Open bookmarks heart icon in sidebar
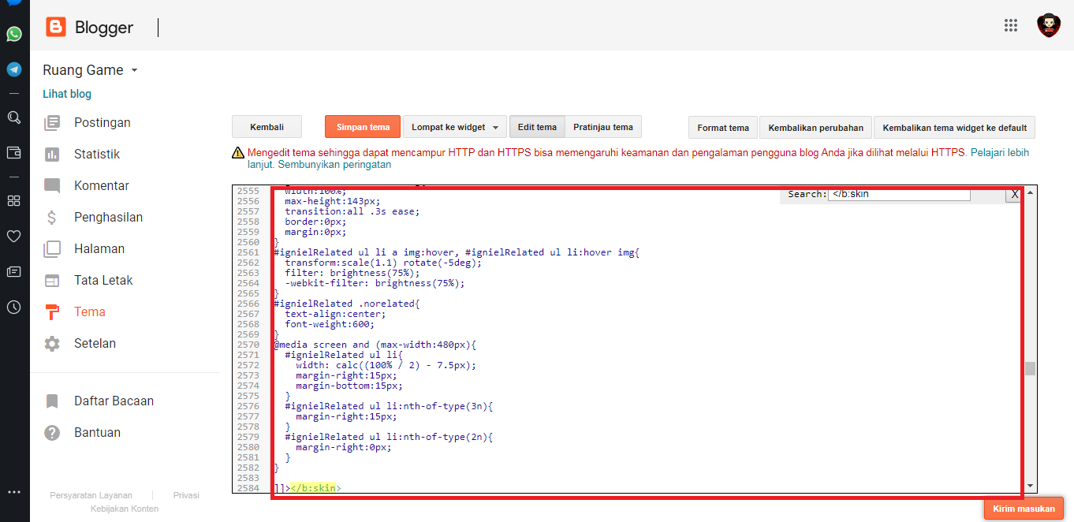Image resolution: width=1074 pixels, height=522 pixels. point(13,236)
